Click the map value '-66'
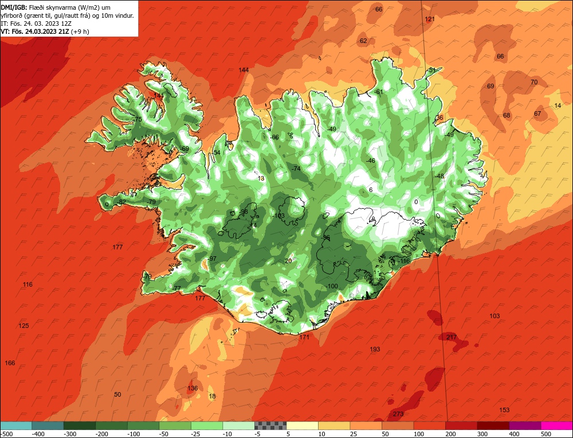The image size is (573, 438). 274,138
